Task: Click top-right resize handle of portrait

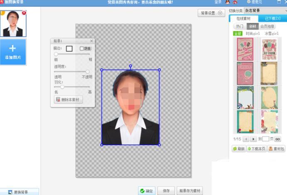Action: point(159,70)
